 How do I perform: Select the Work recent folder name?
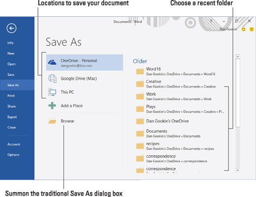(151, 94)
